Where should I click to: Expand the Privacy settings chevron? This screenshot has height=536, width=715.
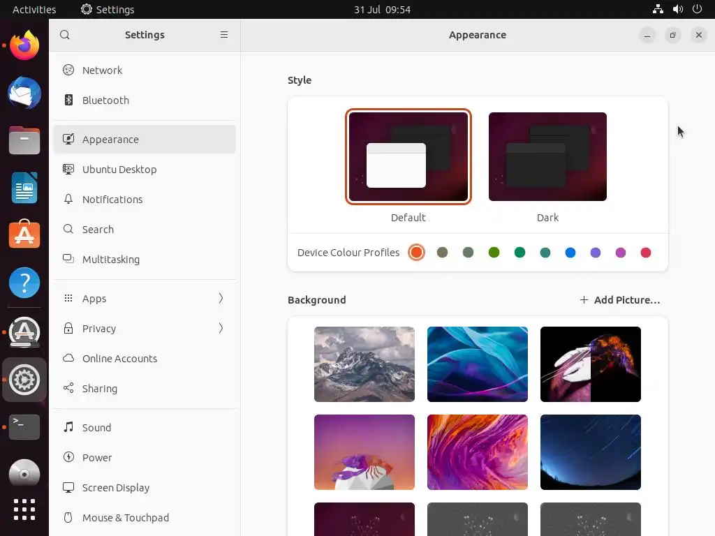(x=221, y=328)
